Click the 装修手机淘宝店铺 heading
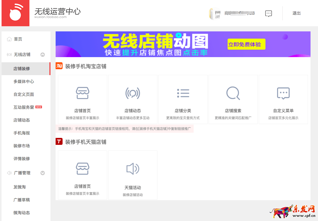318x221 pixels. 86,66
